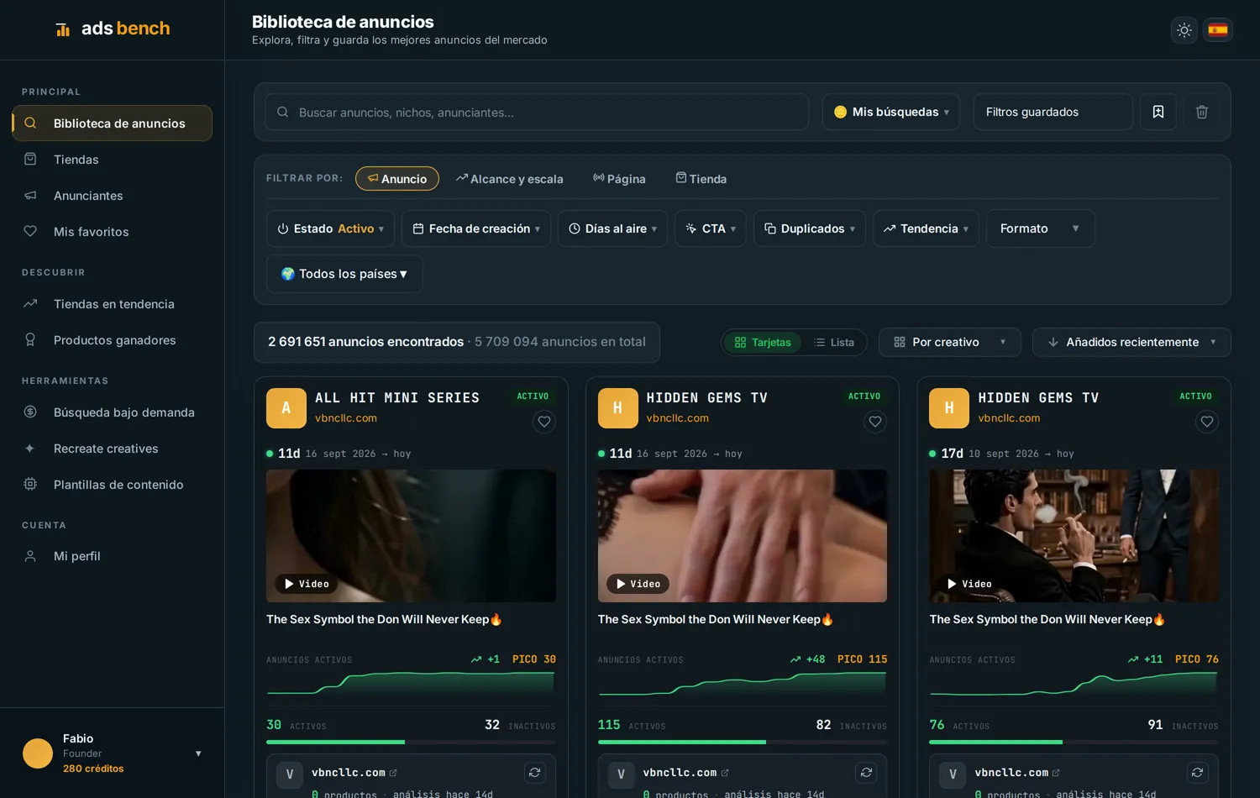Click the Fabio profile avatar
This screenshot has width=1260, height=798.
pyautogui.click(x=38, y=753)
